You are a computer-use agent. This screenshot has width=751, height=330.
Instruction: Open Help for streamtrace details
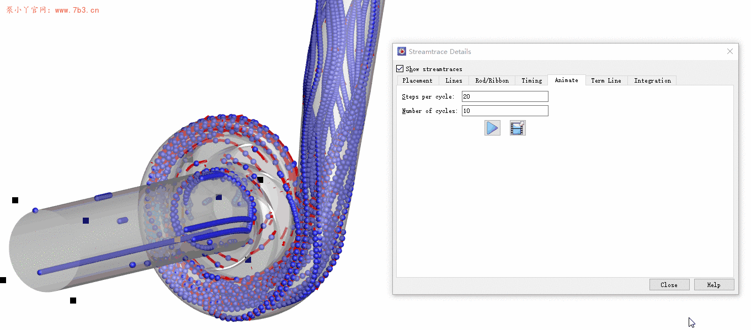click(713, 285)
